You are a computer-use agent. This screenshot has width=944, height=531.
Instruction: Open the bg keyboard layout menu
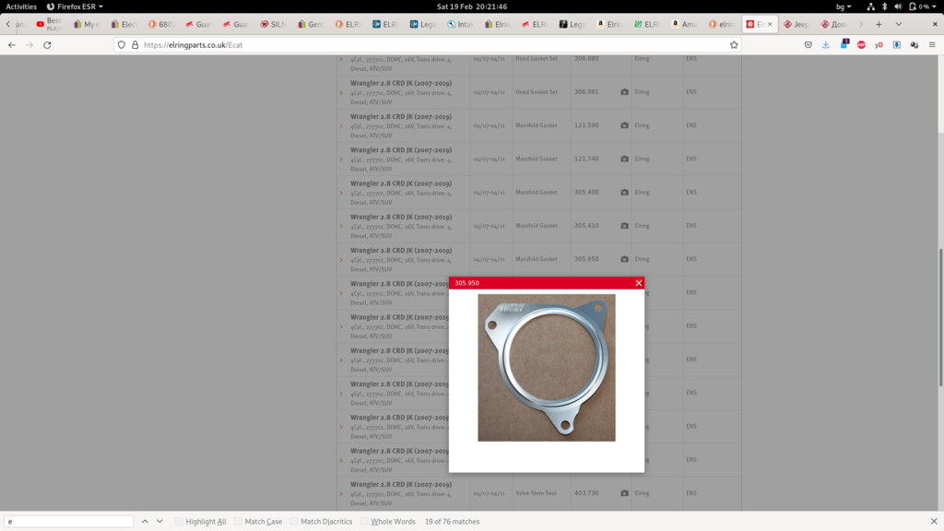tap(844, 6)
